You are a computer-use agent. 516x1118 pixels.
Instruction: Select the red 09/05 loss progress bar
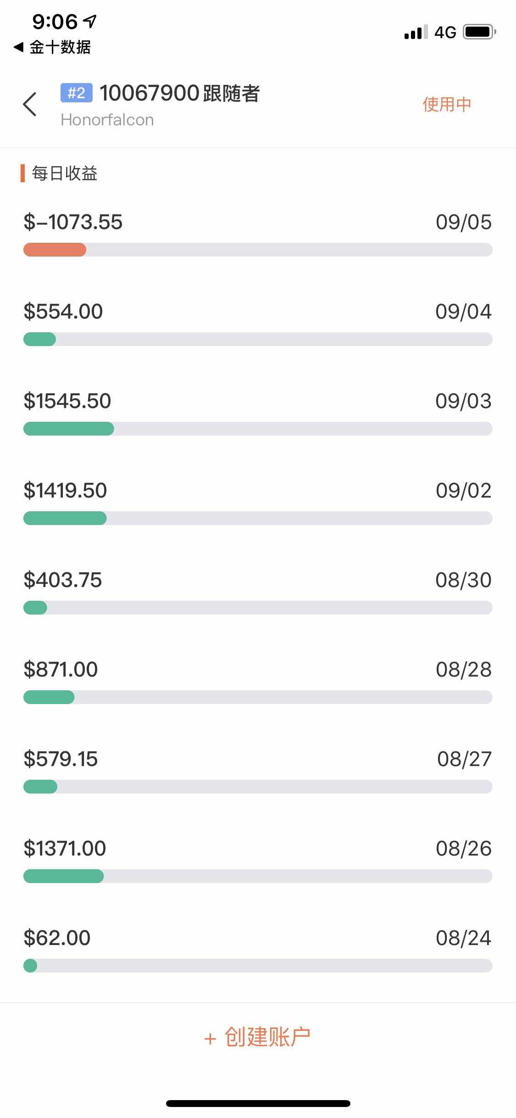(55, 250)
